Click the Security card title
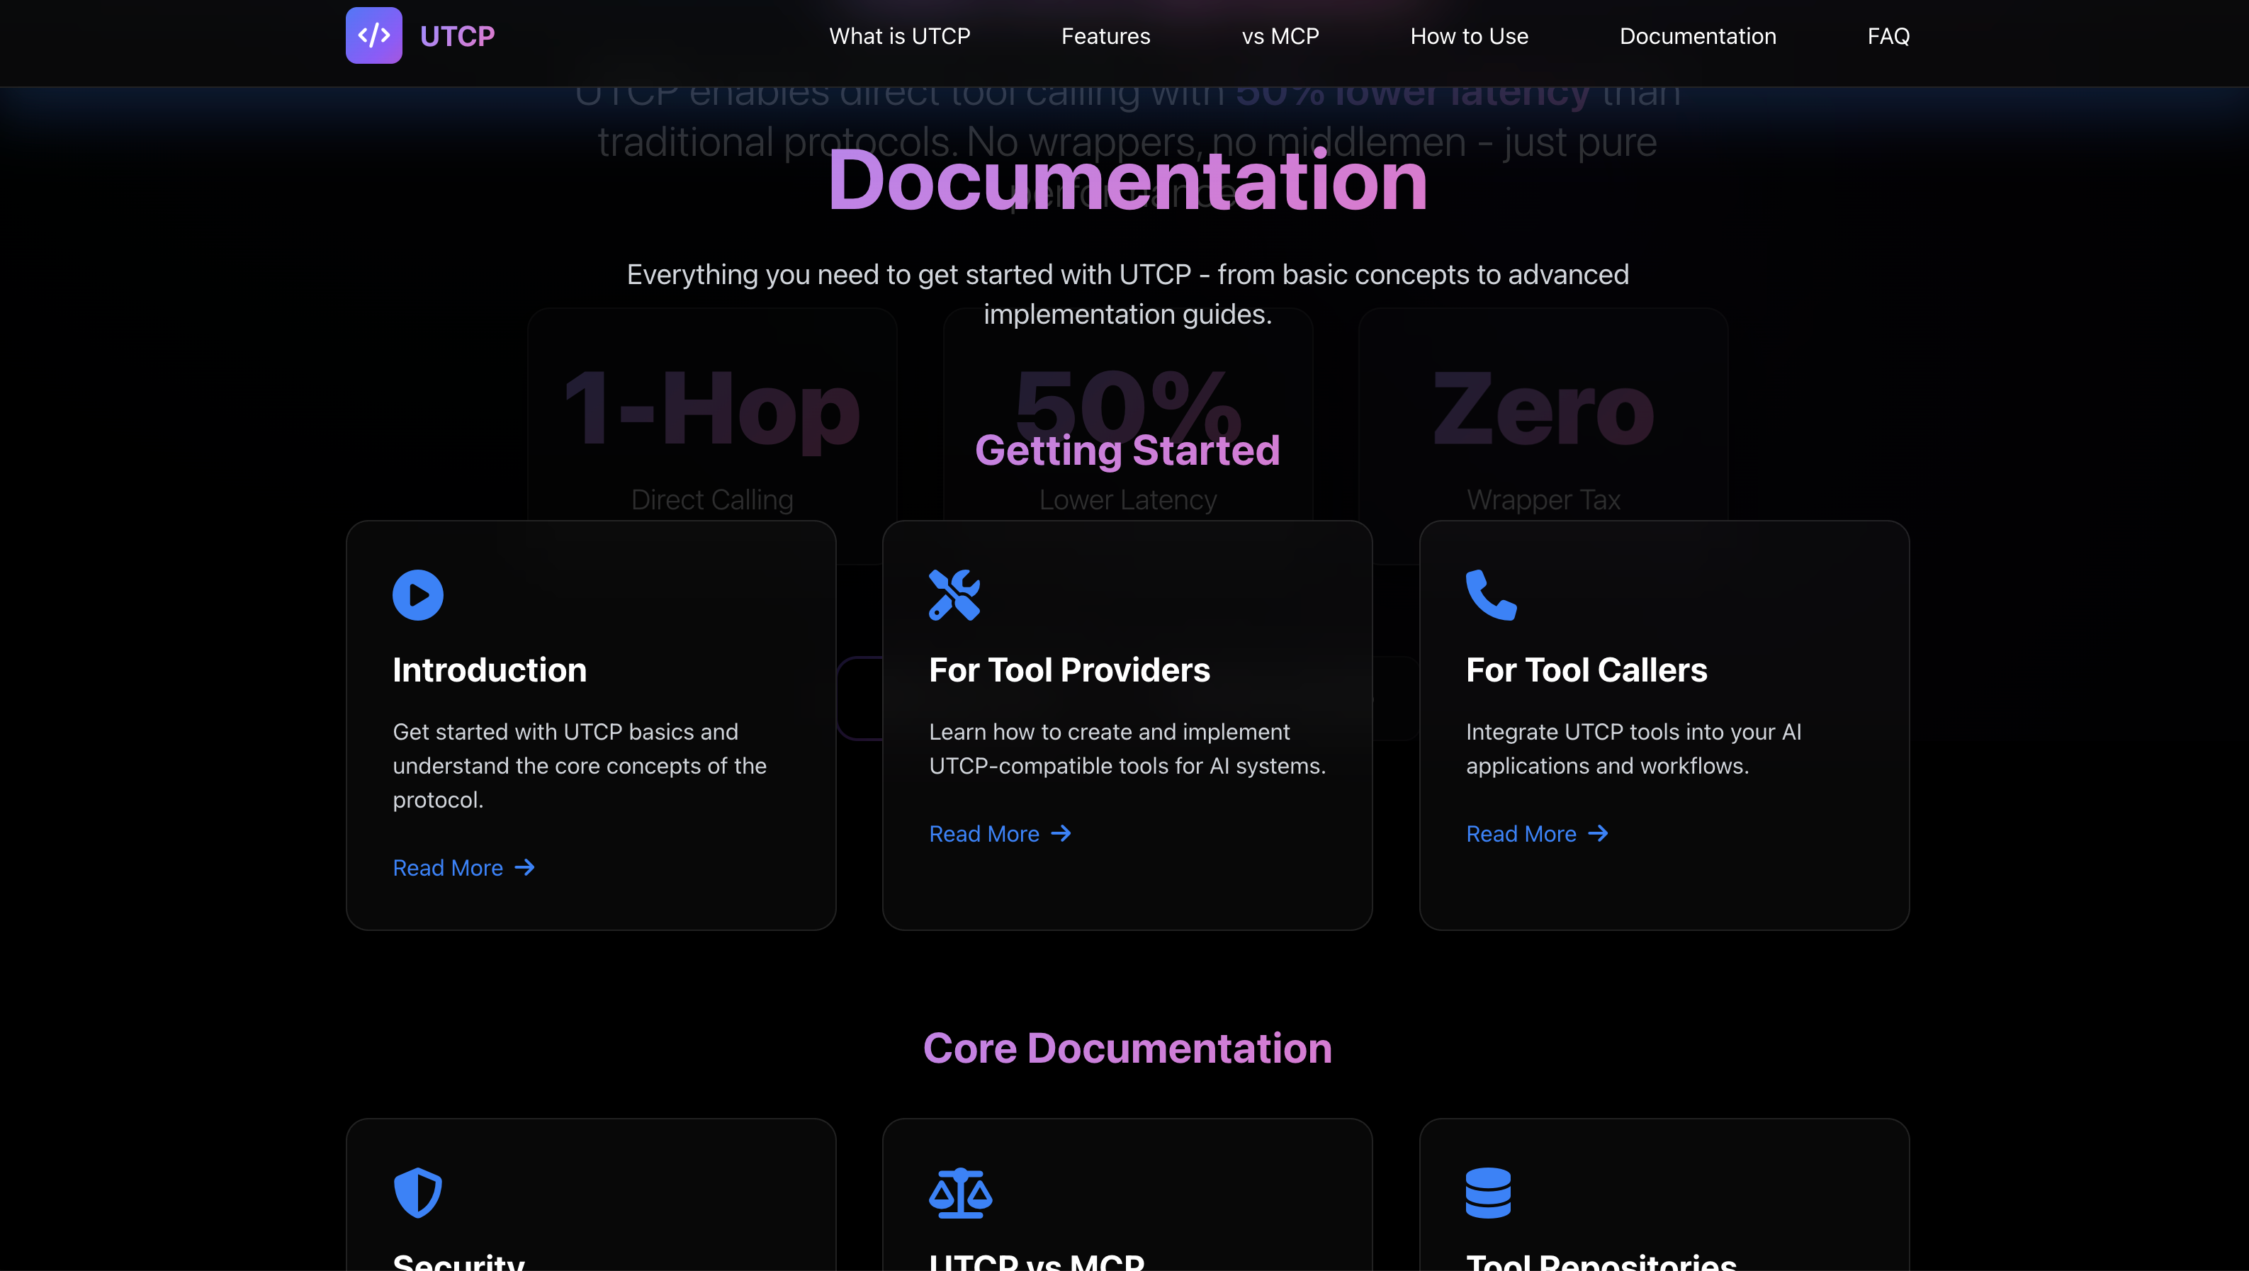 [458, 1261]
